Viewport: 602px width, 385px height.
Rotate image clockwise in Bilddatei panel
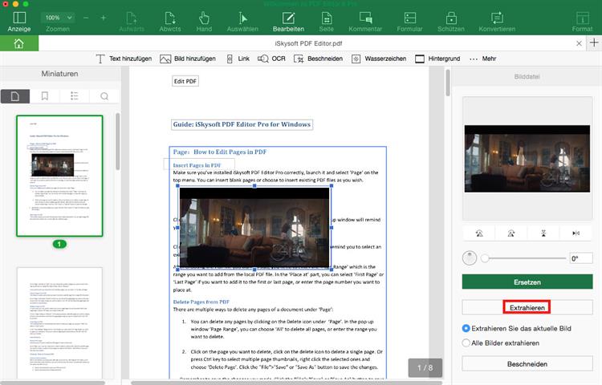tap(511, 233)
